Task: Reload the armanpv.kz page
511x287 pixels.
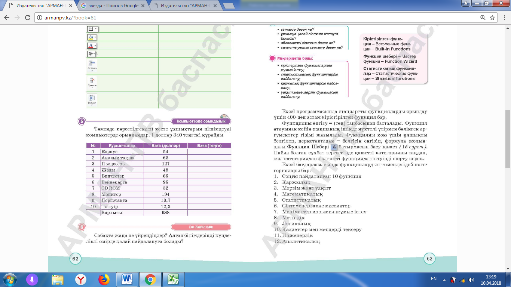Action: point(28,18)
